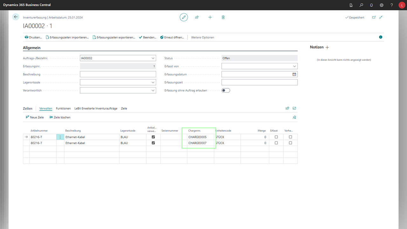Screen dimensions: 407x229
Task: Check Erfasst box for CHARGE0005 row
Action: pyautogui.click(x=276, y=137)
